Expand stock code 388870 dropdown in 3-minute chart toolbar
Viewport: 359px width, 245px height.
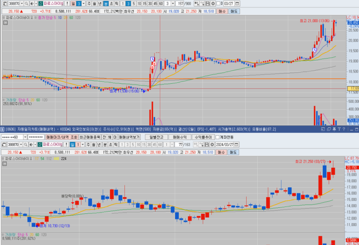coord(22,4)
